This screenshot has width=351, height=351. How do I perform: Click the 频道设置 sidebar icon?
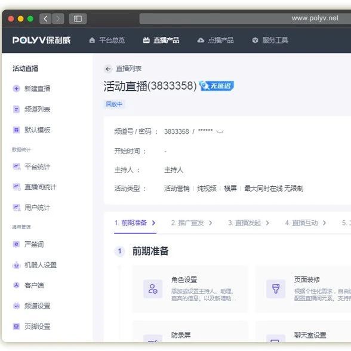[x=16, y=306]
